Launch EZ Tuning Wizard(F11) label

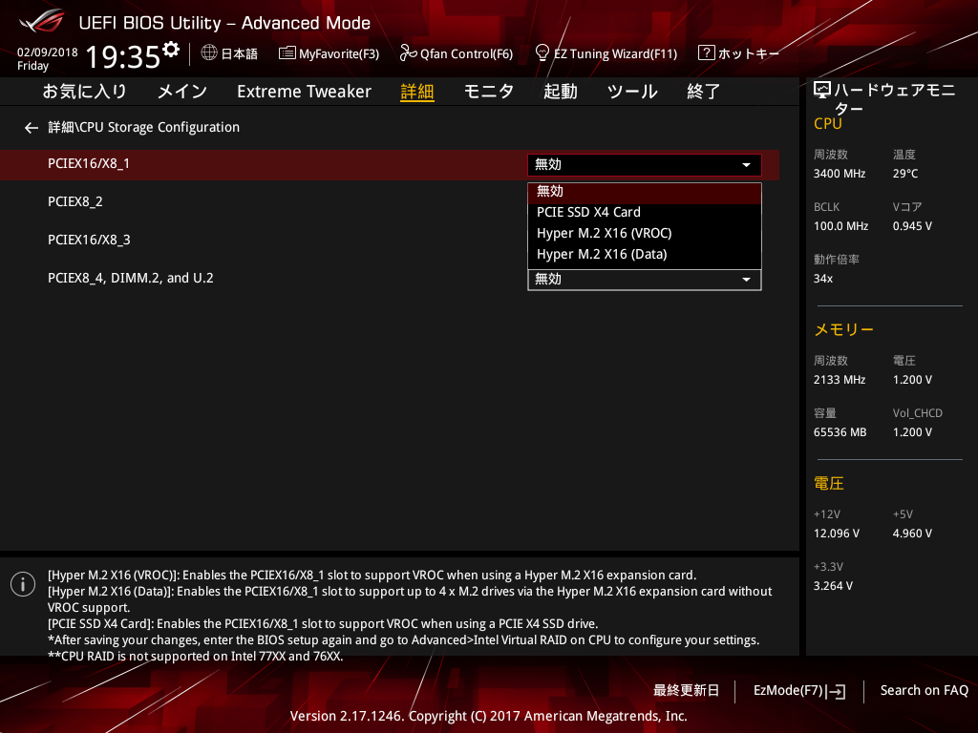pos(615,54)
